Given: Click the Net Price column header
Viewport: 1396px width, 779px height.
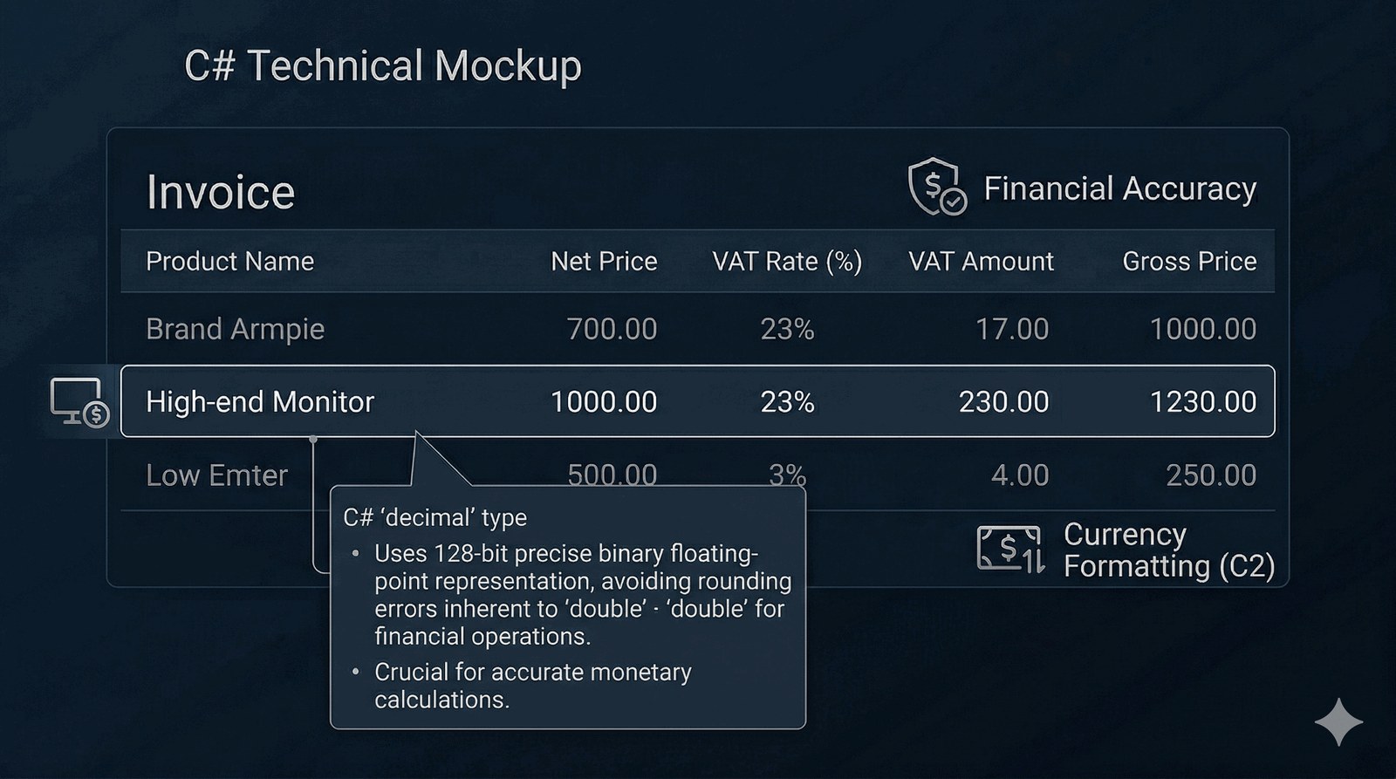Looking at the screenshot, I should point(604,261).
